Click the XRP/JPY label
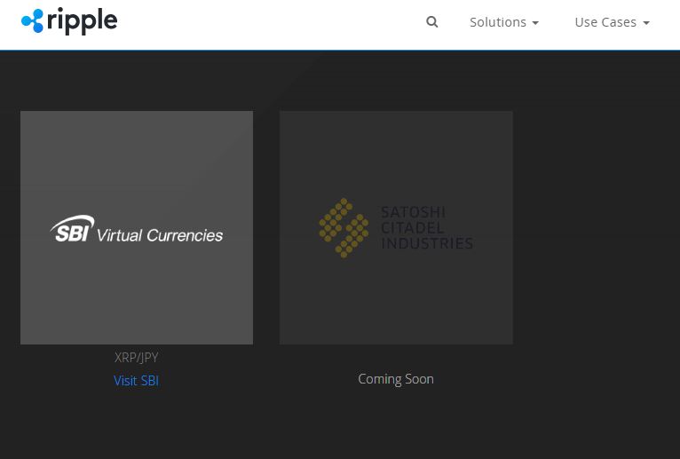Viewport: 680px width, 459px height. coord(136,358)
